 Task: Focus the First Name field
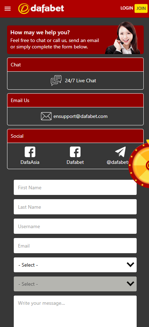tap(75, 188)
